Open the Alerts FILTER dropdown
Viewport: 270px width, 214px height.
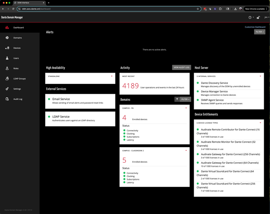tap(260, 32)
